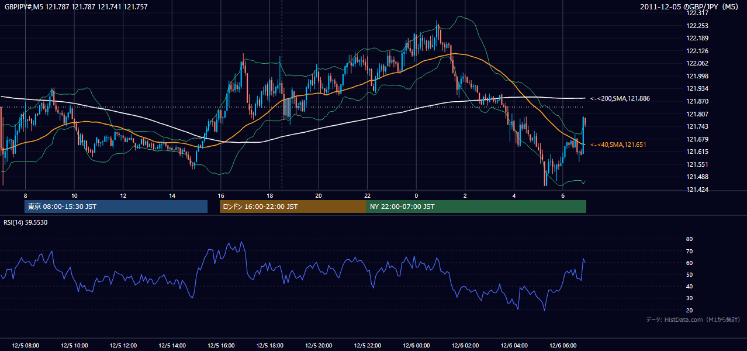Click the 12/5 20:00 date label

click(319, 346)
